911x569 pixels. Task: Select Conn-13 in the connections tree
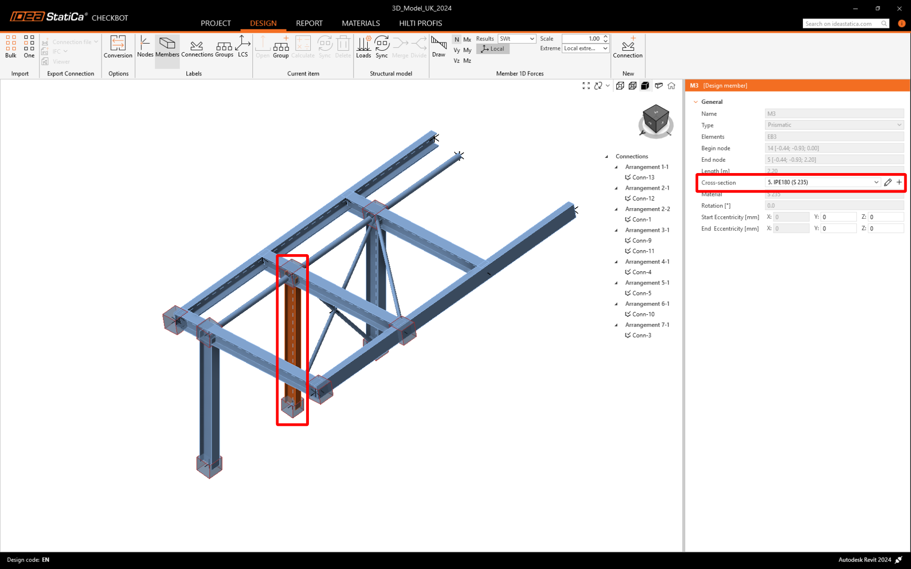click(x=643, y=177)
